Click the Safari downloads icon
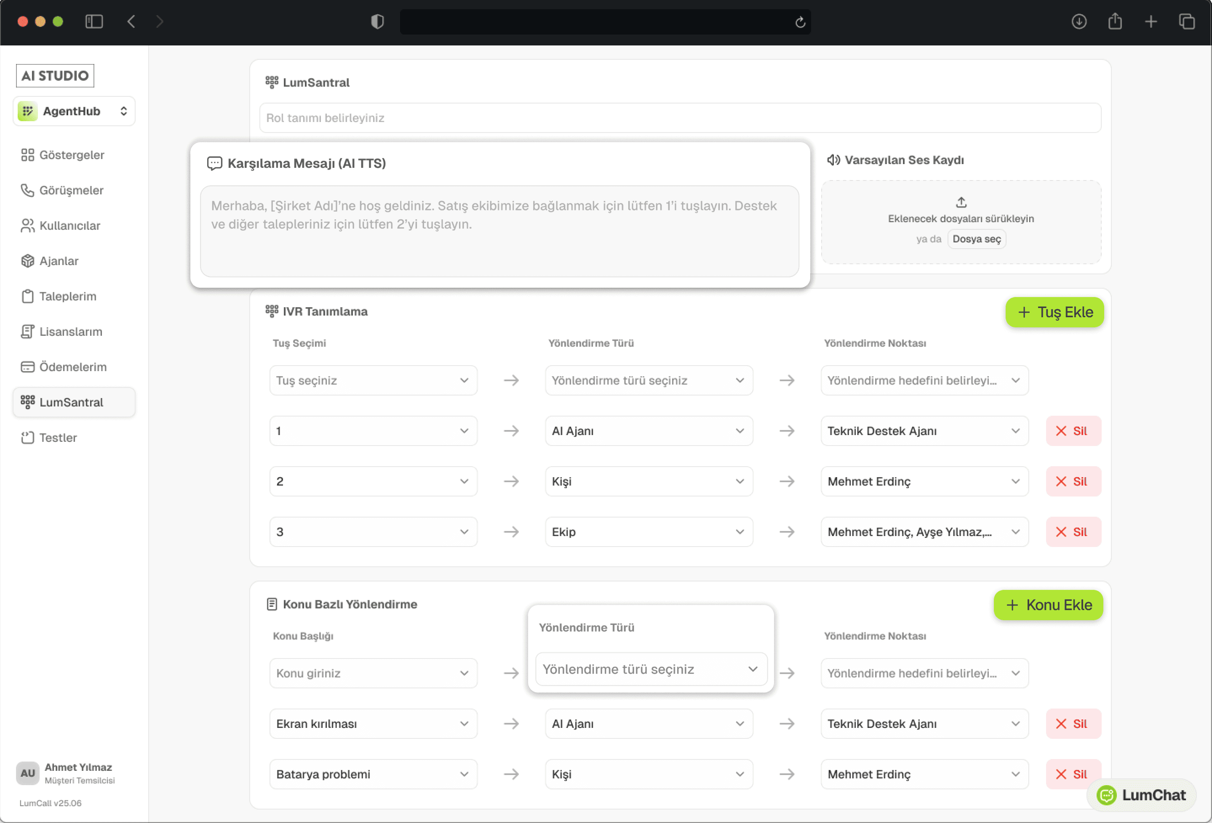 [x=1079, y=22]
